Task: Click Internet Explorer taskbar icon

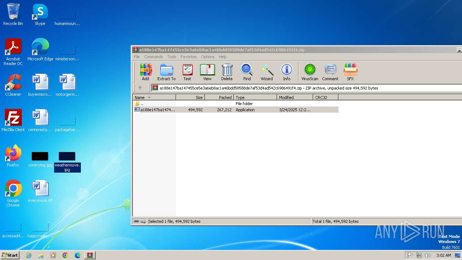Action: pyautogui.click(x=29, y=255)
